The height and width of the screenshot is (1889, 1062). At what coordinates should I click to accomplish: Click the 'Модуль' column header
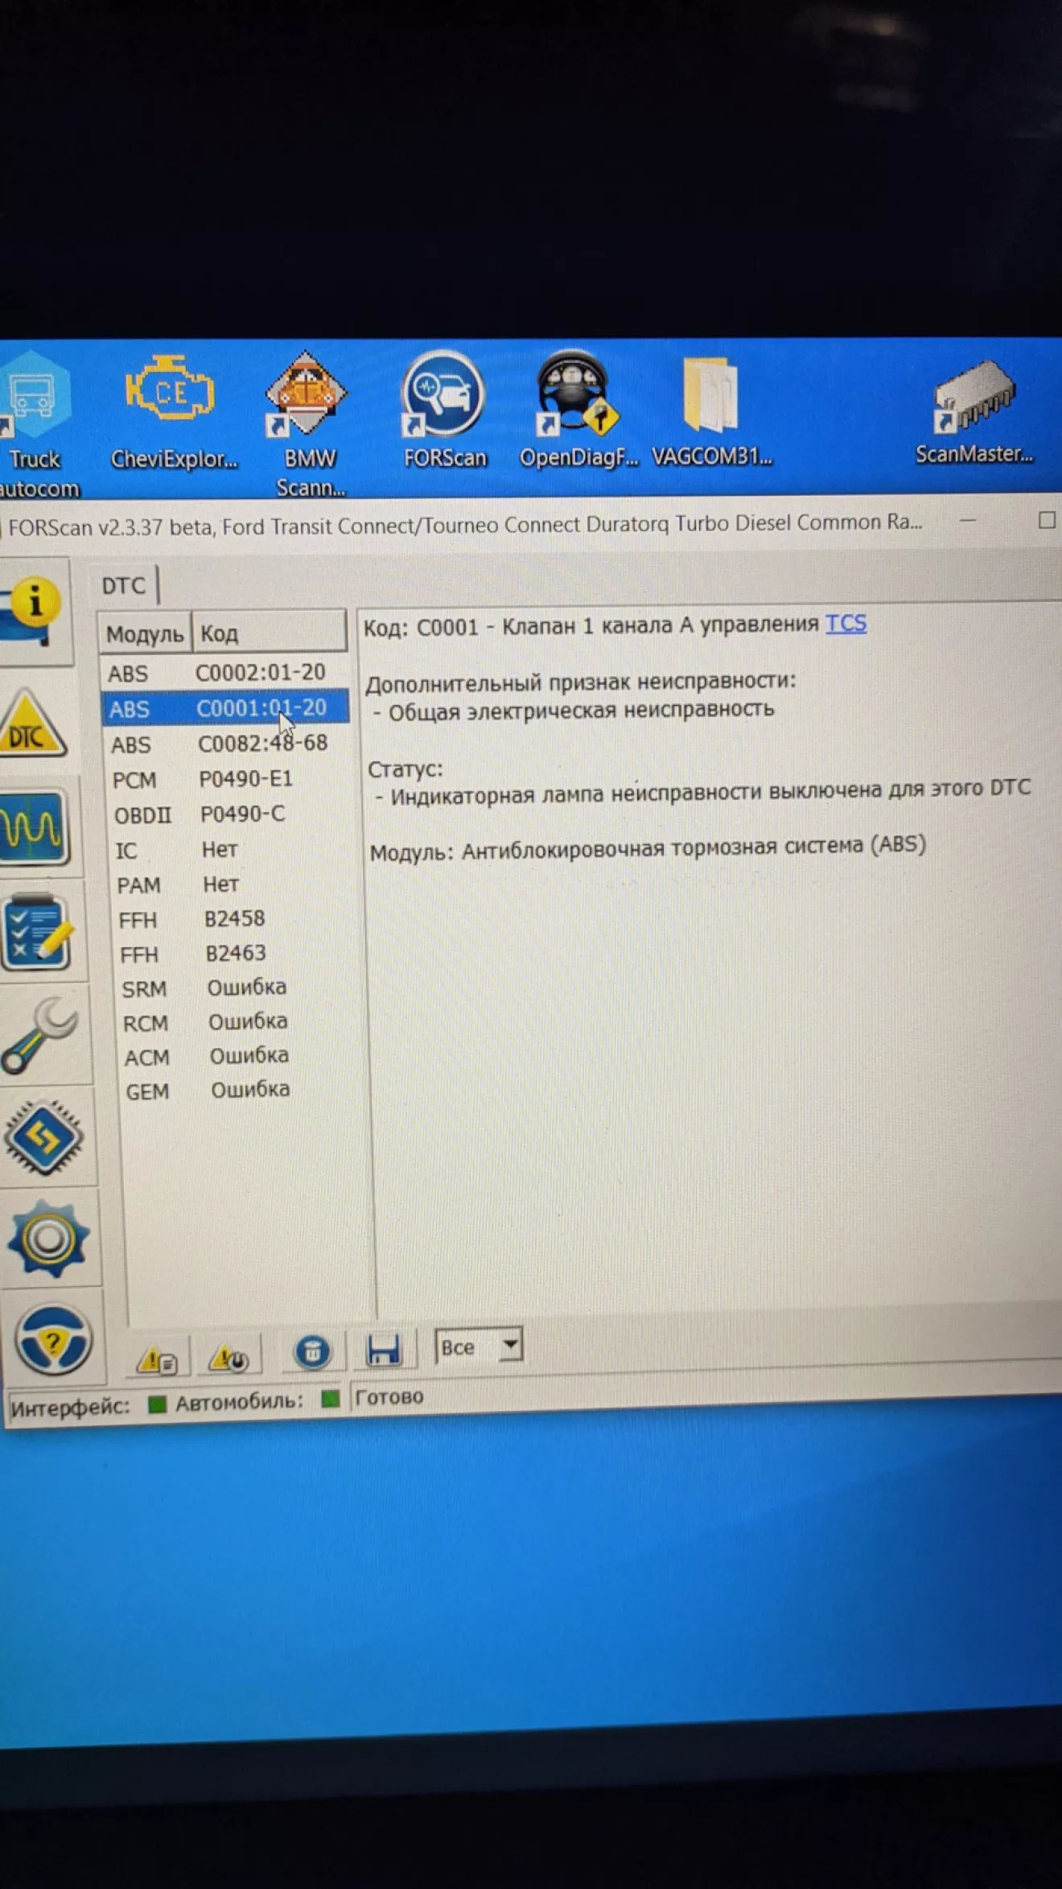[145, 634]
